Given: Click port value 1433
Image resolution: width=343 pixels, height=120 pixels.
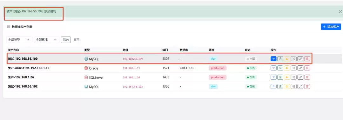Looking at the screenshot, I should [166, 77].
